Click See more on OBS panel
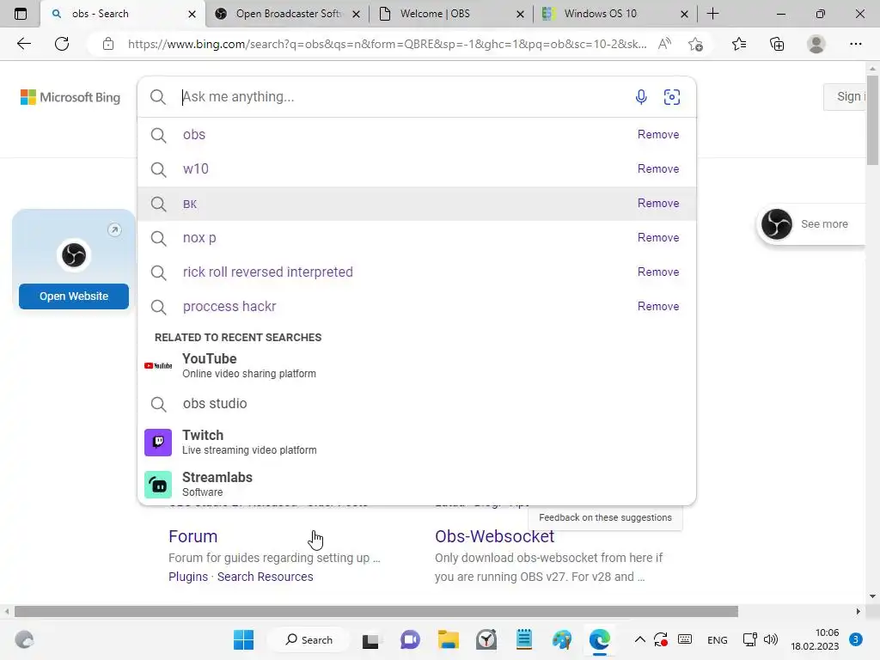This screenshot has height=660, width=880. point(824,224)
